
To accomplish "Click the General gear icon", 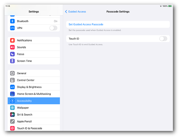I will tap(12, 73).
